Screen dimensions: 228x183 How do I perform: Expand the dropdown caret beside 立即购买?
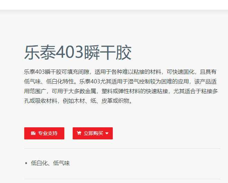pyautogui.click(x=107, y=133)
